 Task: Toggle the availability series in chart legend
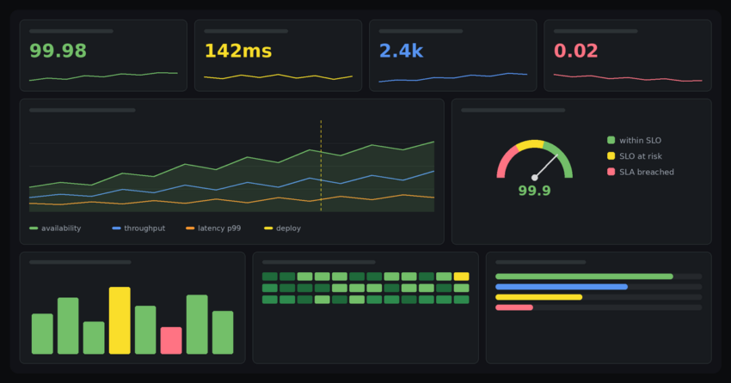tap(55, 228)
